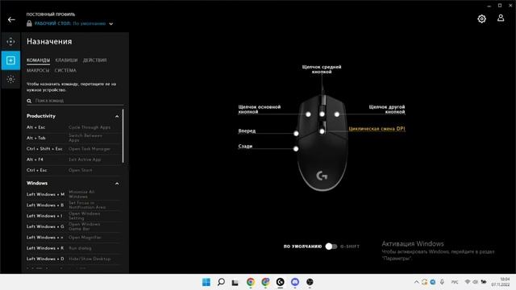Image resolution: width=516 pixels, height=290 pixels.
Task: Select the Alt + Esc command
Action: (x=73, y=127)
